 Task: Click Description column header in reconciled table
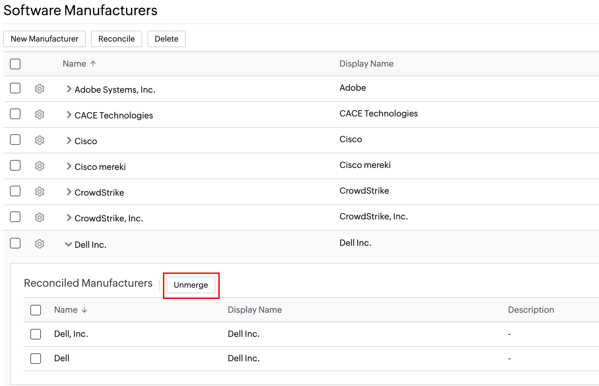(531, 310)
